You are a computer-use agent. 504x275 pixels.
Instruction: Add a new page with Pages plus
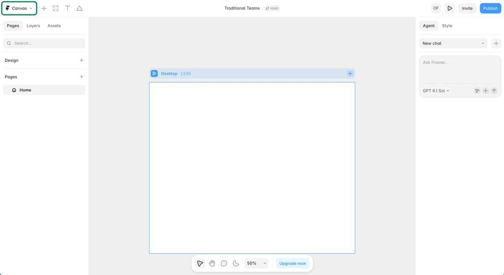(81, 77)
